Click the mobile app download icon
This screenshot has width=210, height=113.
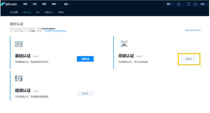click(189, 4)
